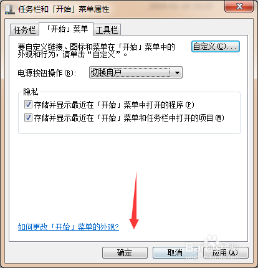Toggle the recently opened items checkbox
Screen dimensions: 258x268
coord(28,118)
